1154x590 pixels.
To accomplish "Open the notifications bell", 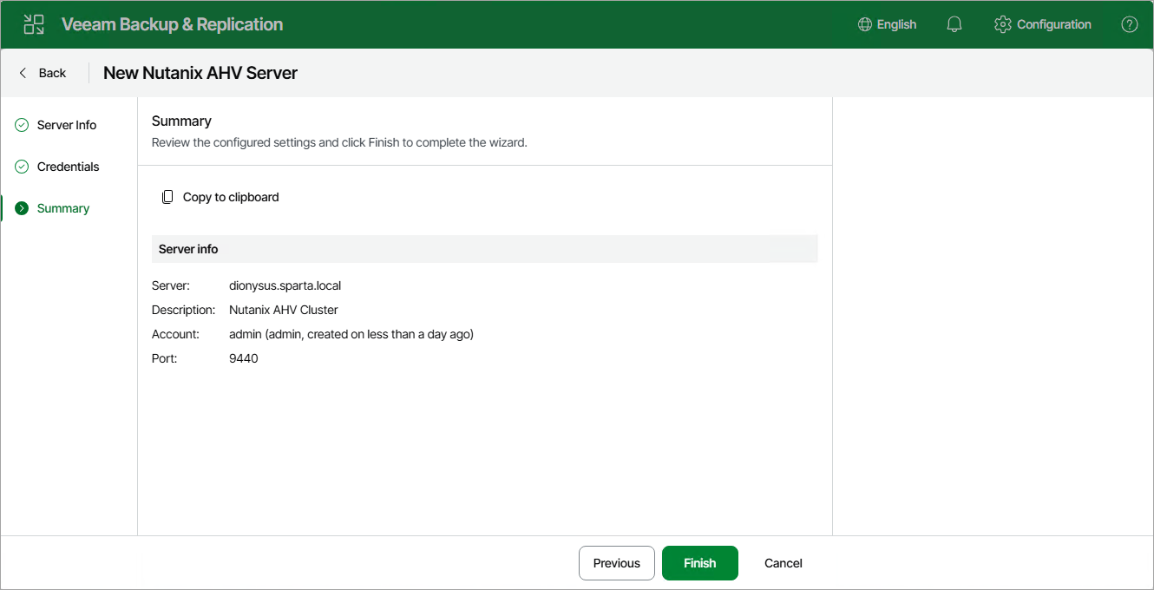I will coord(954,24).
